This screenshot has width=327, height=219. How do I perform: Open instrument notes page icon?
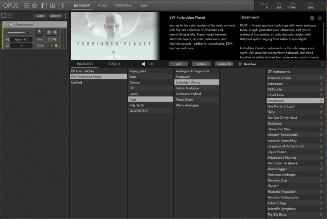(312, 18)
